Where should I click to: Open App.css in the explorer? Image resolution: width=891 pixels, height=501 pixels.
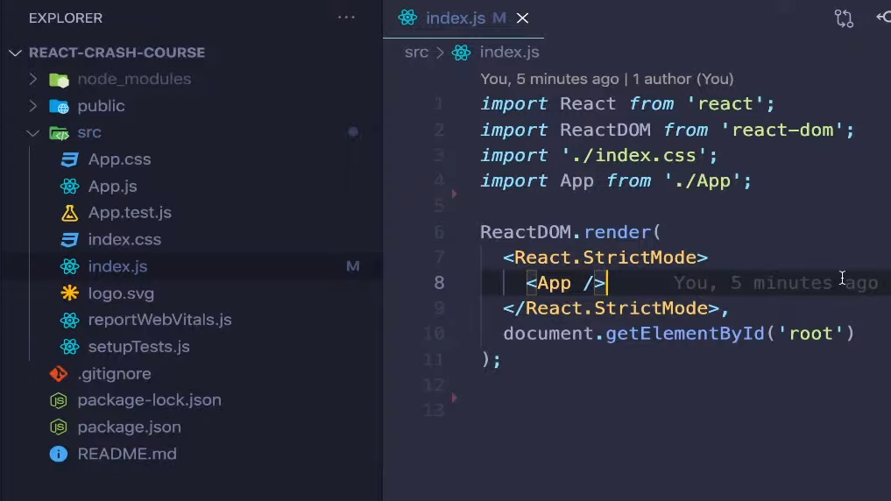[x=119, y=159]
